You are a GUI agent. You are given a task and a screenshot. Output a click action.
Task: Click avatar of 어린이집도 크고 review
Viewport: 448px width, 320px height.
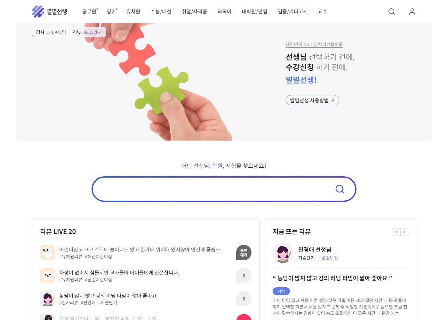[x=48, y=252]
